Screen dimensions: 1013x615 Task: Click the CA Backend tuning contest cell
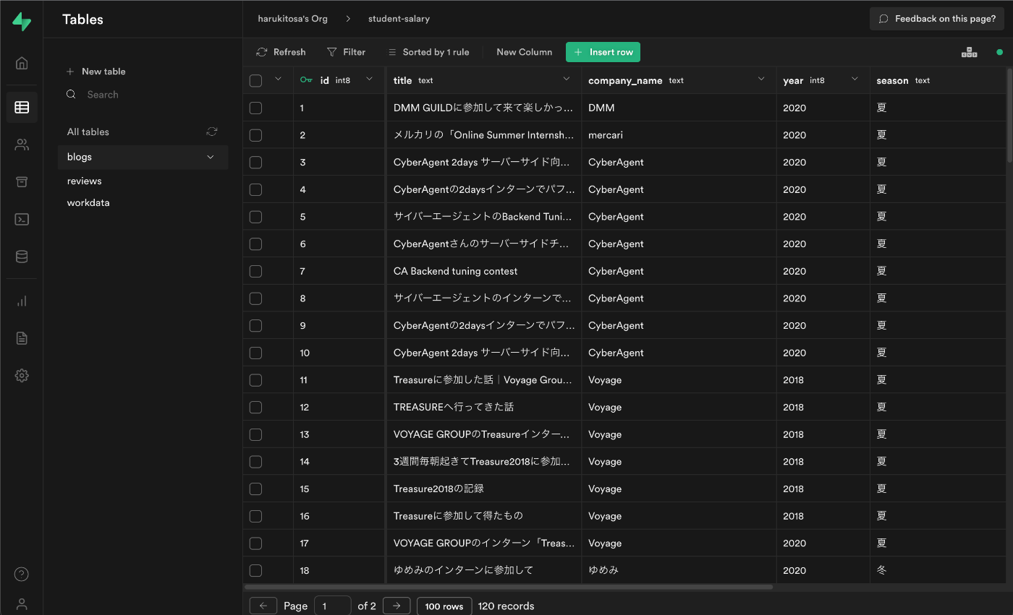click(484, 271)
